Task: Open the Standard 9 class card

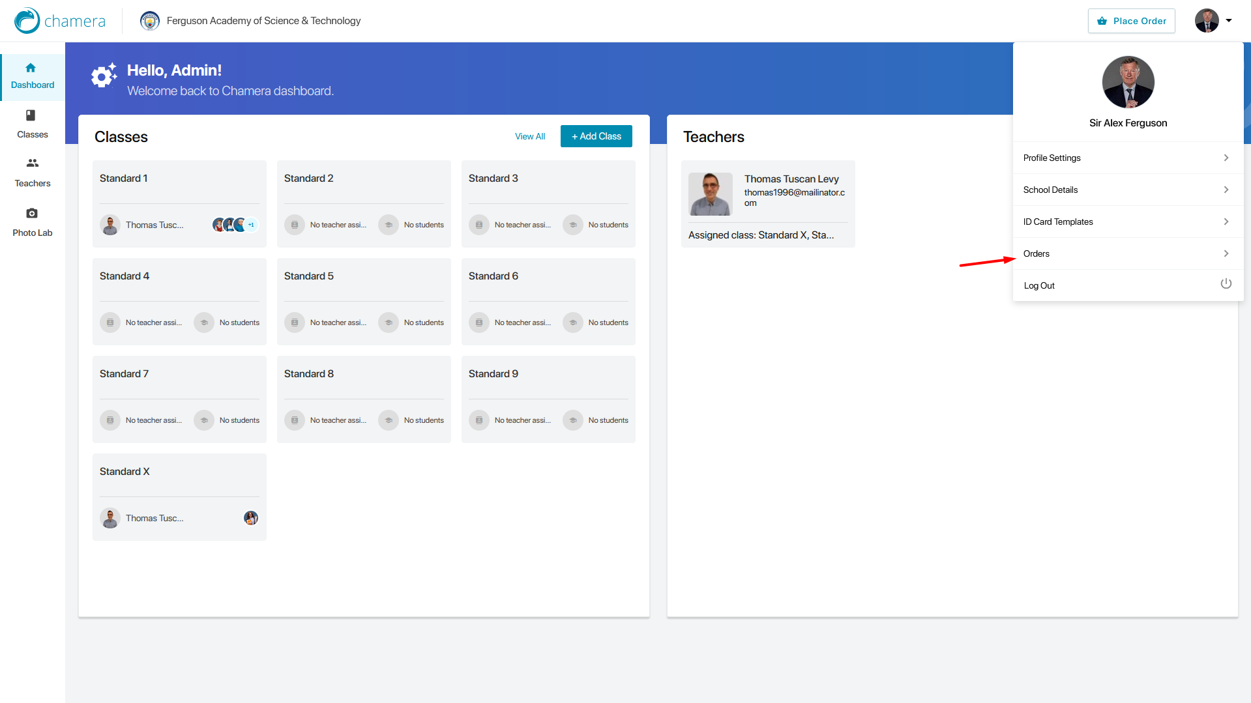Action: click(548, 399)
